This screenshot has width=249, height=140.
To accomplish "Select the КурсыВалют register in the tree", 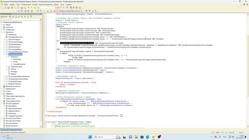I will [12, 106].
